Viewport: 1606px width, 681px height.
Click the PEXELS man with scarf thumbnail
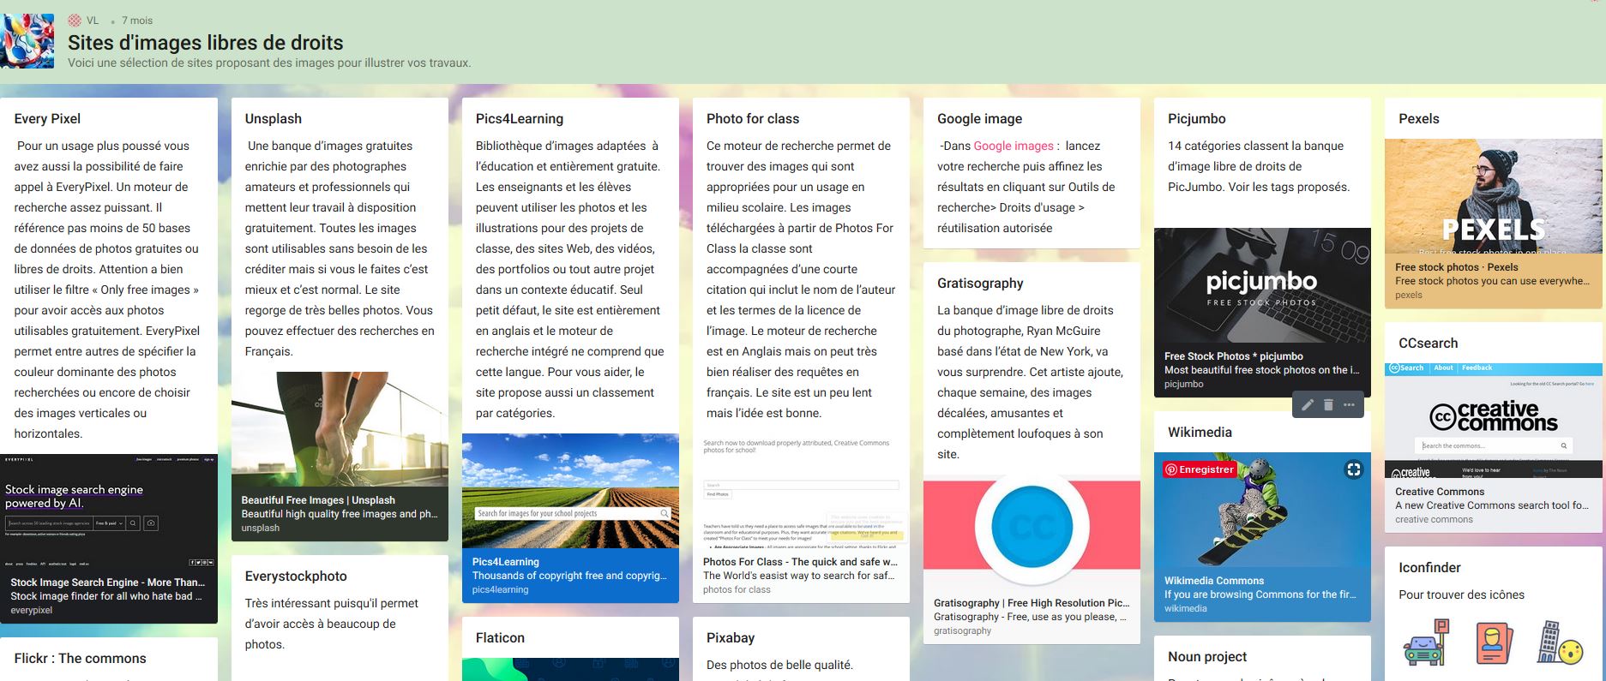point(1493,196)
